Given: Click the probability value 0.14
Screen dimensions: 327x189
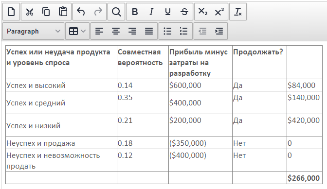Looking at the screenshot, I should (125, 86).
